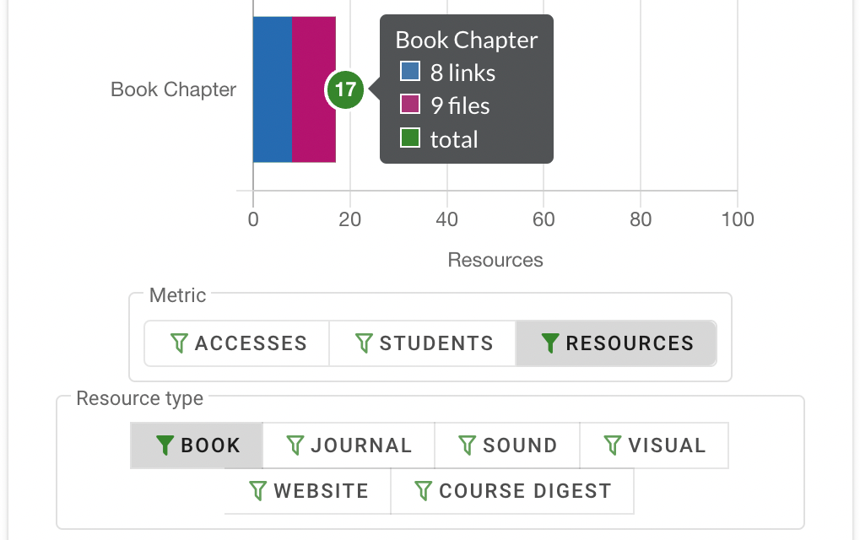Enable the ACCESSES metric filter
Image resolution: width=860 pixels, height=540 pixels.
[236, 343]
